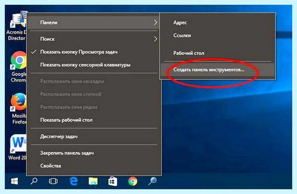Select Показать рабочий стол
The image size is (297, 194).
pos(94,120)
